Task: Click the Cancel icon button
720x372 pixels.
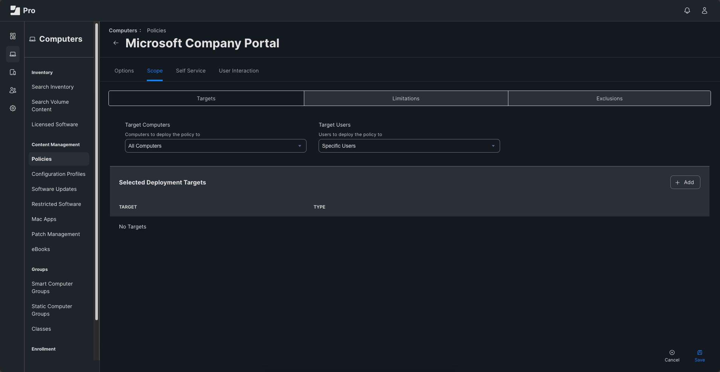Action: [x=672, y=356]
